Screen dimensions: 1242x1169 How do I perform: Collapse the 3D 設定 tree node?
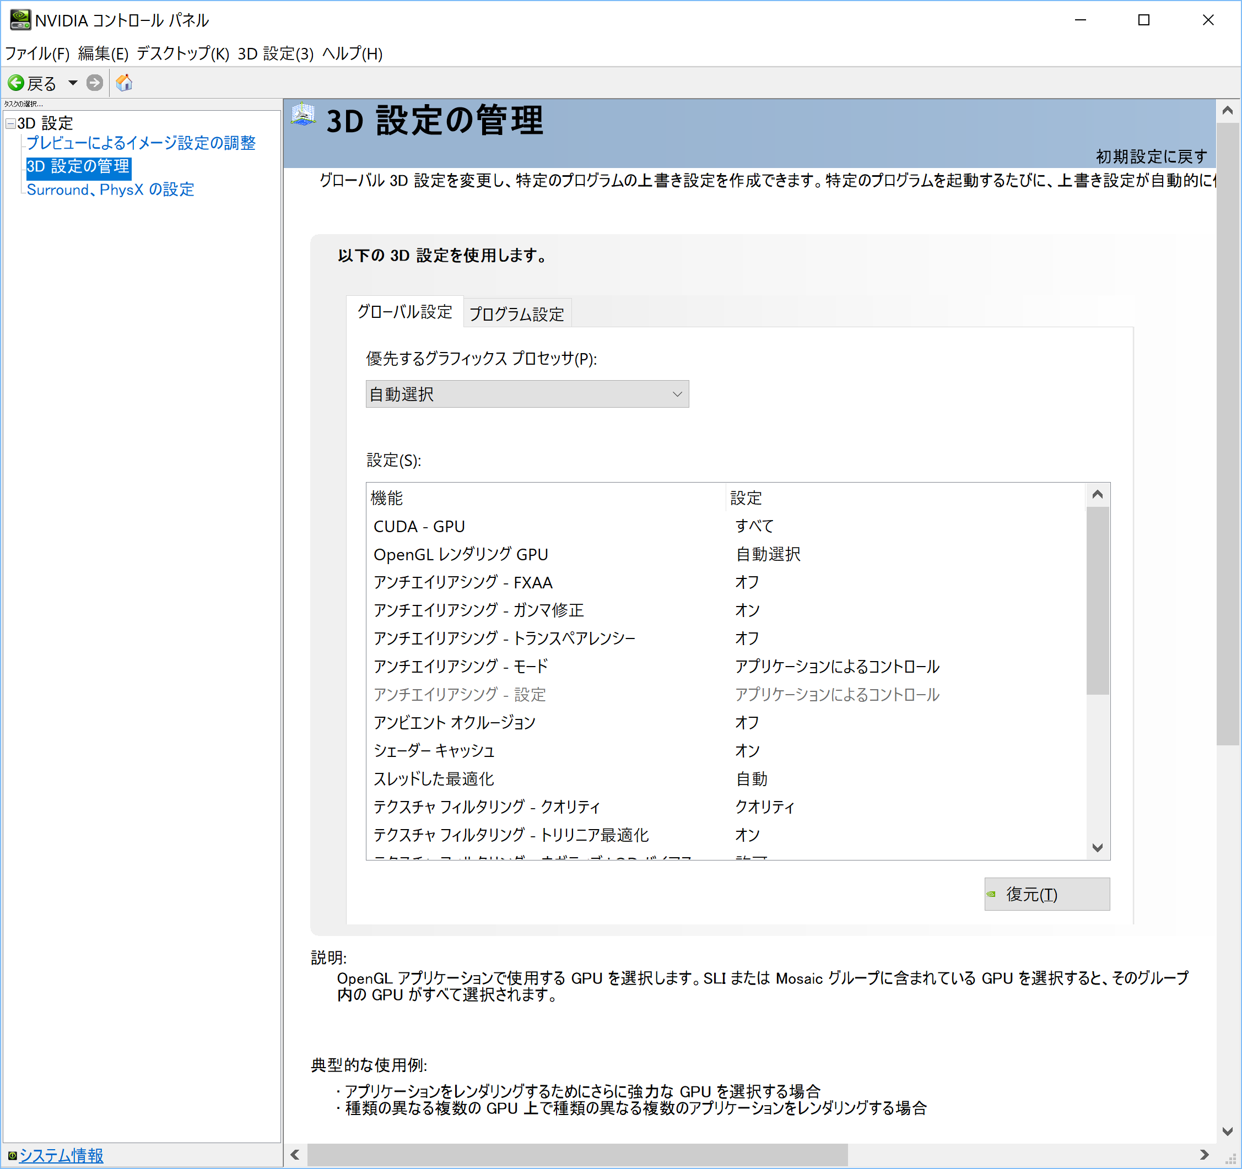(10, 123)
